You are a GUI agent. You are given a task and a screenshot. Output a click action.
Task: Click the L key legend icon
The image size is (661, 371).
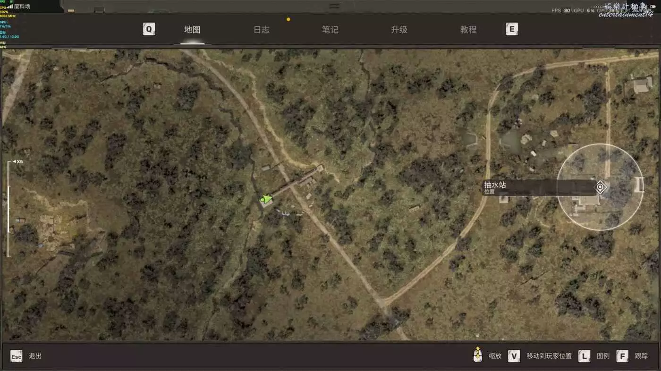click(584, 356)
